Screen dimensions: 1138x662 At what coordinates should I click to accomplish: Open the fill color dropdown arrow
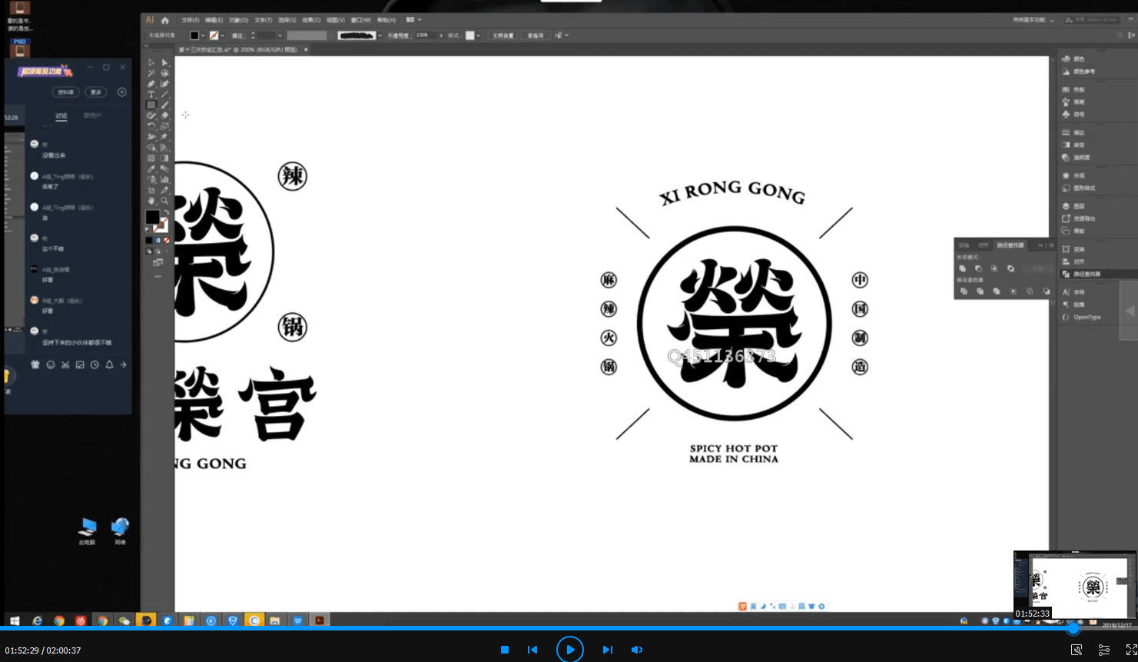point(203,35)
